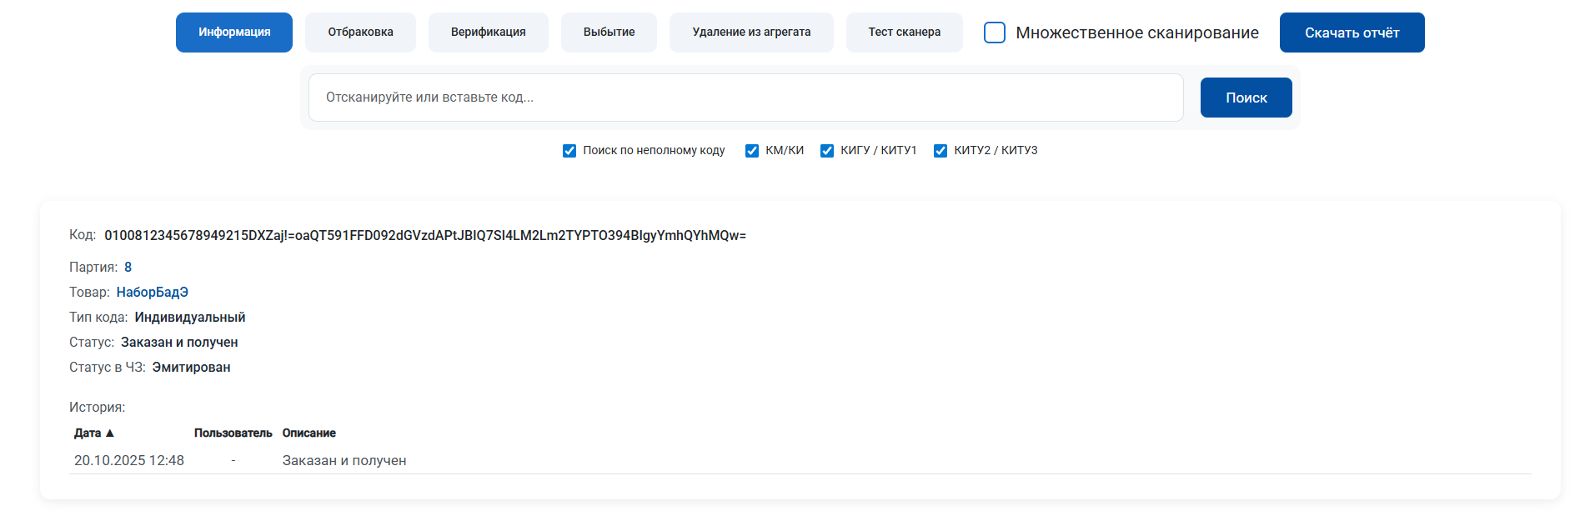Go to the Верификация tab
1580x516 pixels.
[x=488, y=33]
